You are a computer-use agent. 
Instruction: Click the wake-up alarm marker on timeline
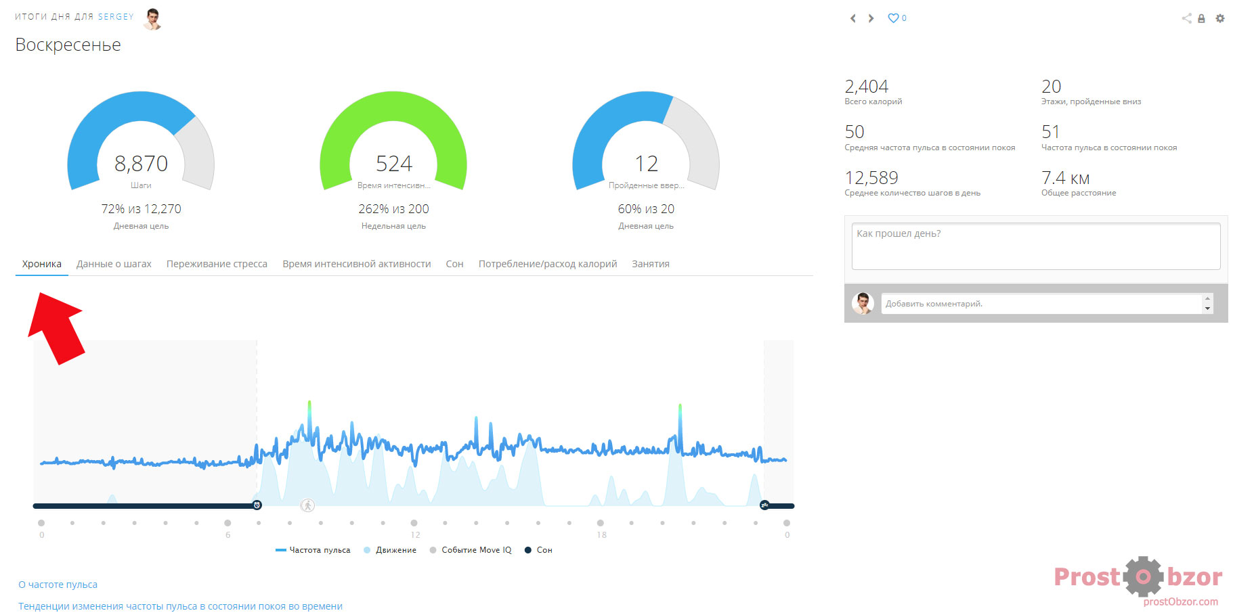click(x=257, y=505)
